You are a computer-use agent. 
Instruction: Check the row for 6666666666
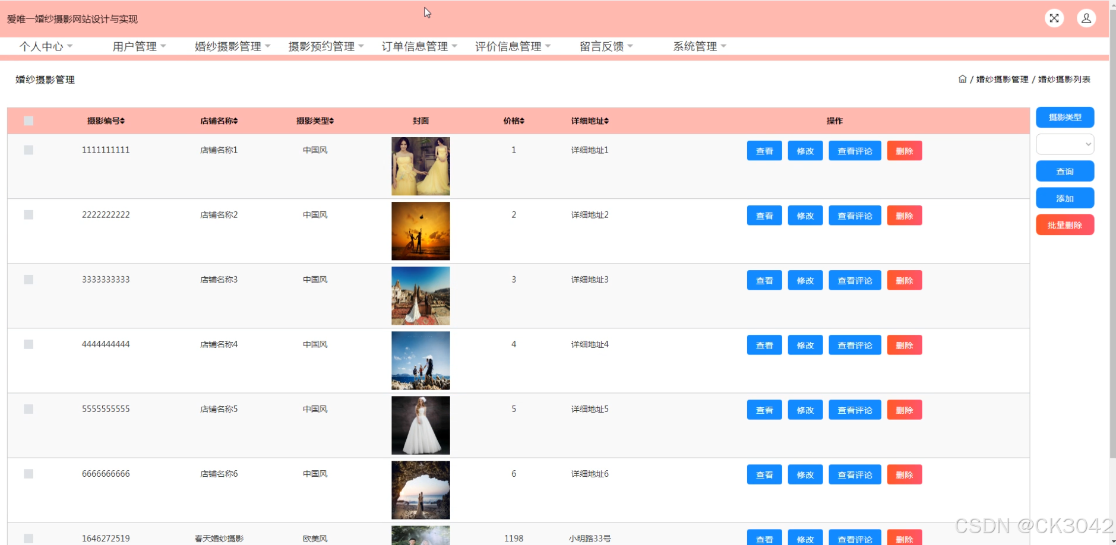pyautogui.click(x=29, y=474)
